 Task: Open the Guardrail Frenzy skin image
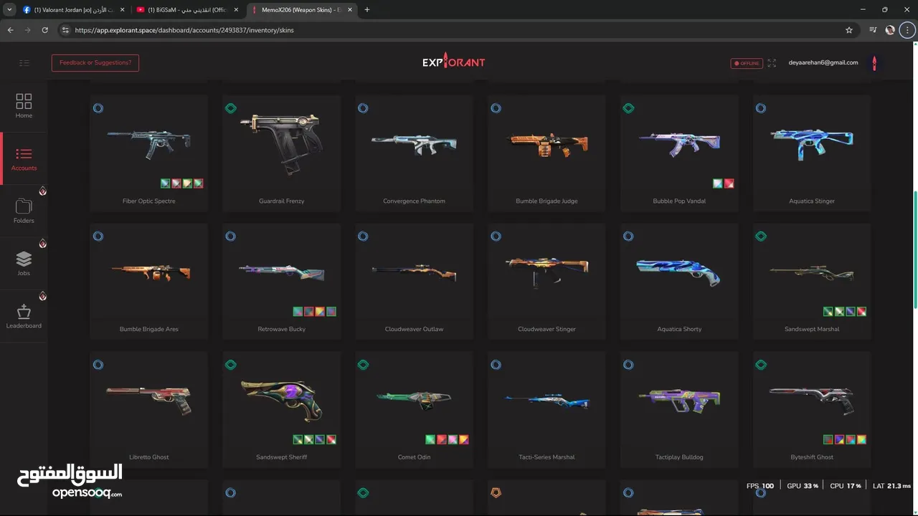point(281,143)
